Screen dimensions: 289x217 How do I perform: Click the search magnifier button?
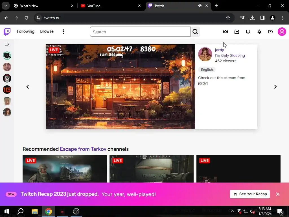coord(195,32)
